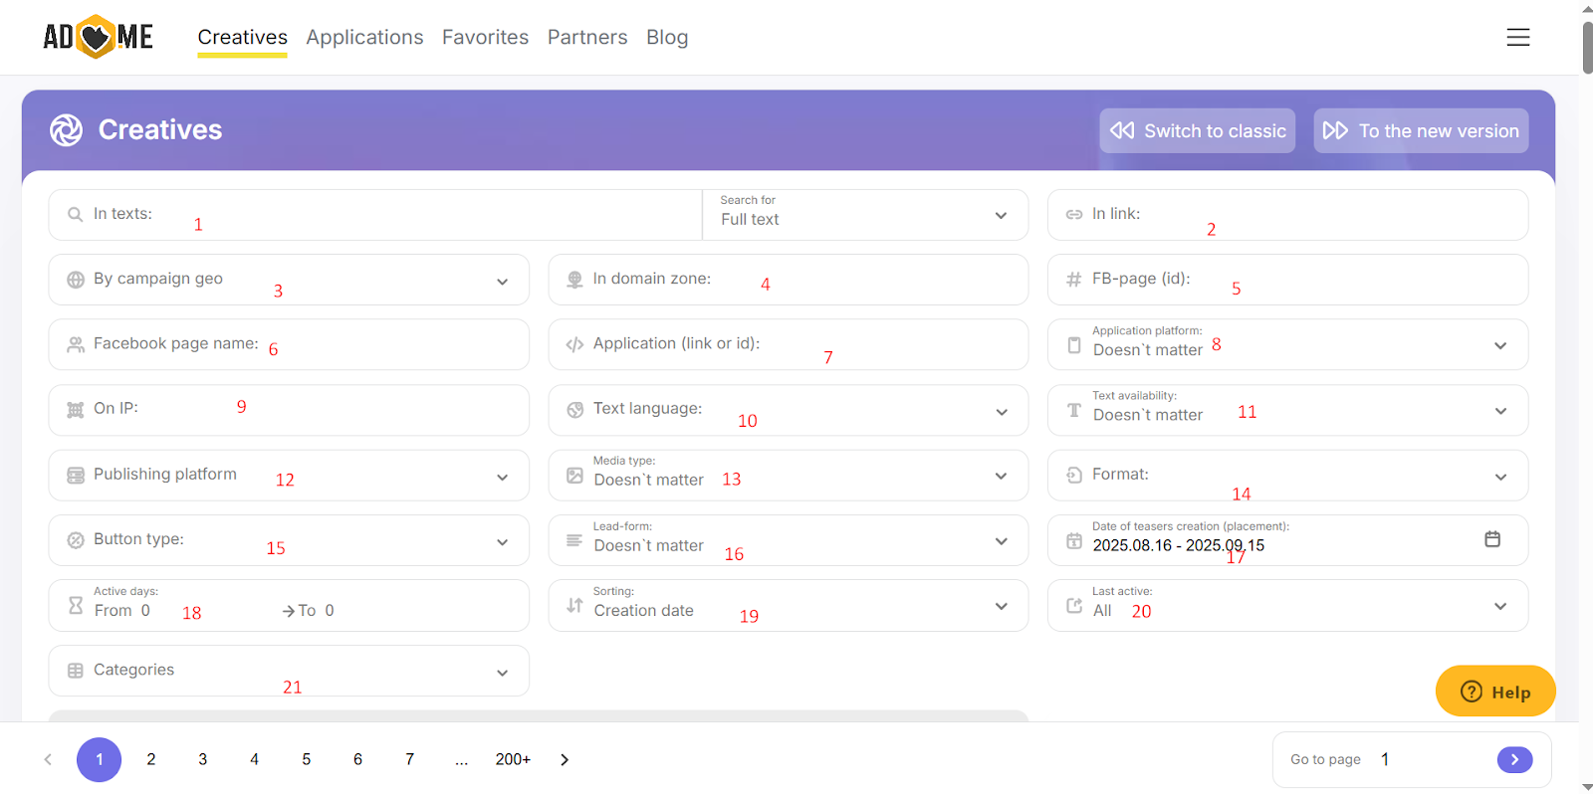Click the calendar icon in date field
The width and height of the screenshot is (1593, 794).
(x=1491, y=539)
